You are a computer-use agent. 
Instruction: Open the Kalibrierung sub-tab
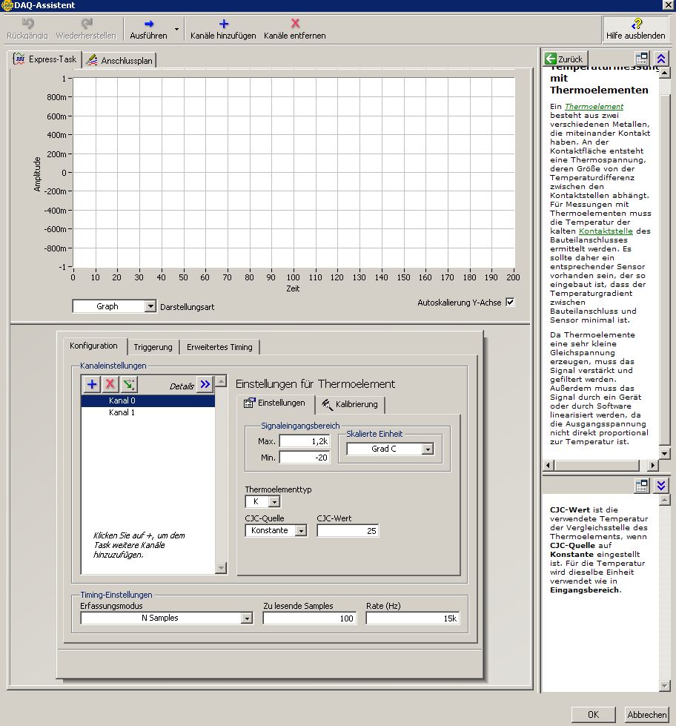click(351, 404)
